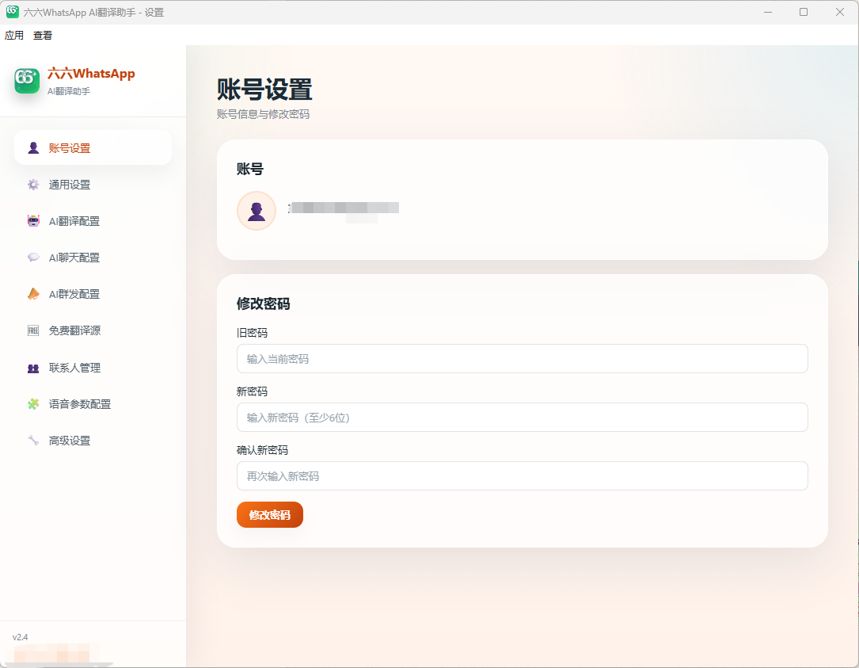Viewport: 859px width, 668px height.
Task: Click the FREE icon beside 免费翻译源
Action: click(33, 330)
